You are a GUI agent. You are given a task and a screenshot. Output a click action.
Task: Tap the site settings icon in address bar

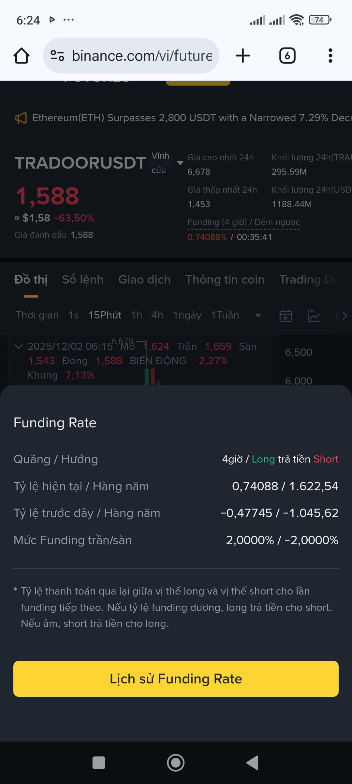[57, 56]
